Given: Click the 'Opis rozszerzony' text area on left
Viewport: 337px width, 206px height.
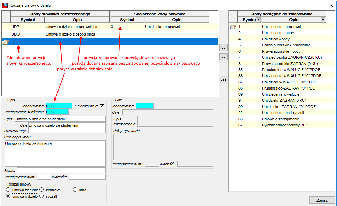Looking at the screenshot, I should click(x=67, y=128).
